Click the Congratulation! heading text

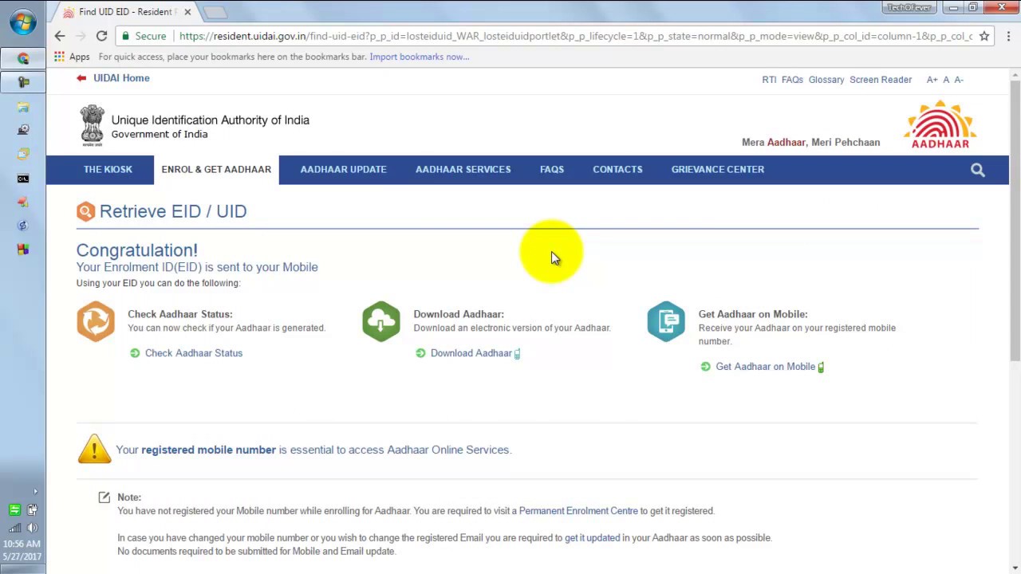pyautogui.click(x=137, y=250)
